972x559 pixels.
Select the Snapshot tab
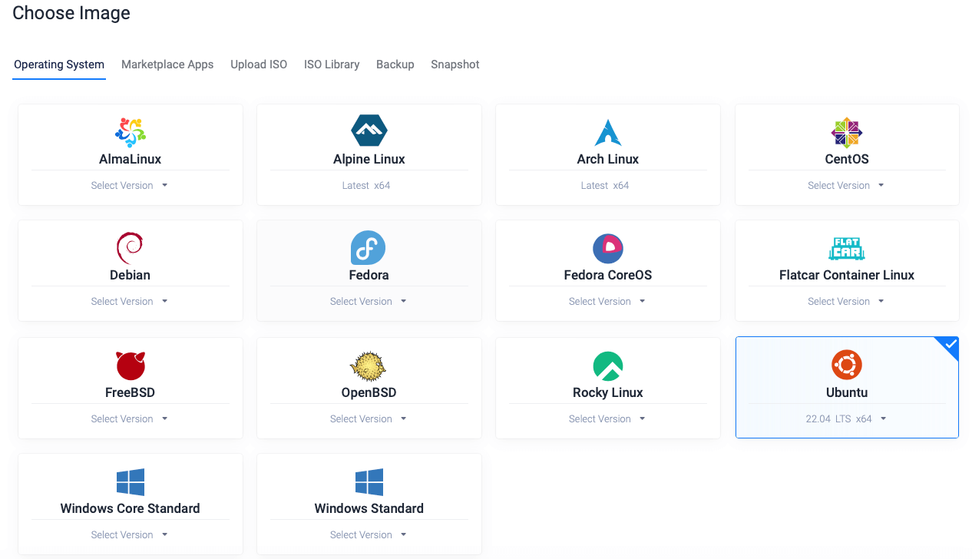click(455, 64)
